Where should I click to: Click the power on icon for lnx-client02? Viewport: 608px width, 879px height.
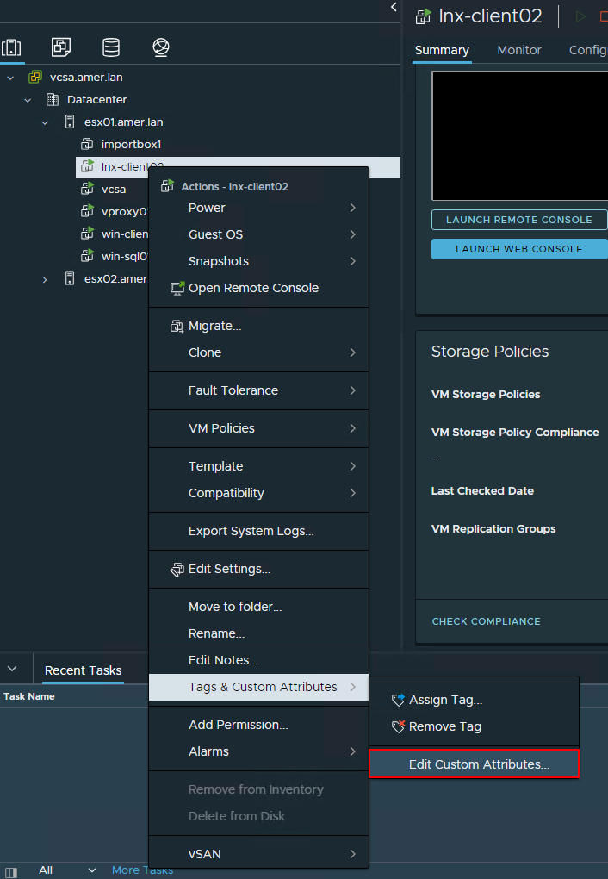point(580,16)
